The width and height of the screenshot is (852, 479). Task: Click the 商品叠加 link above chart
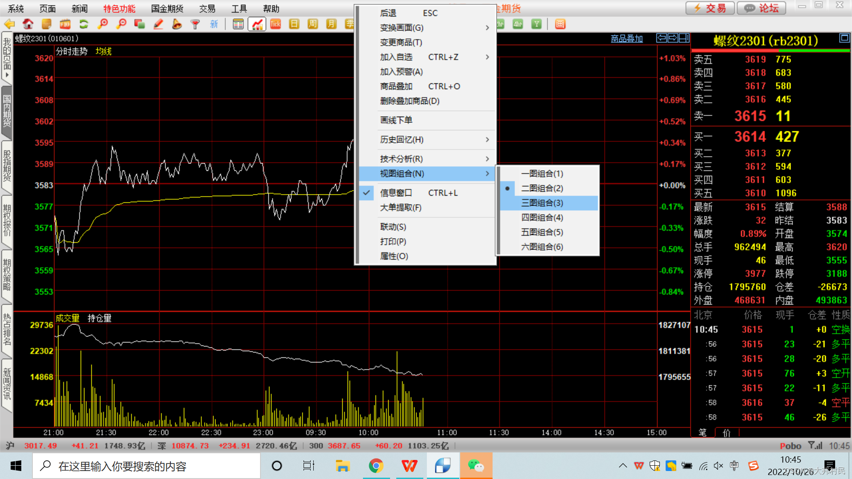click(627, 39)
